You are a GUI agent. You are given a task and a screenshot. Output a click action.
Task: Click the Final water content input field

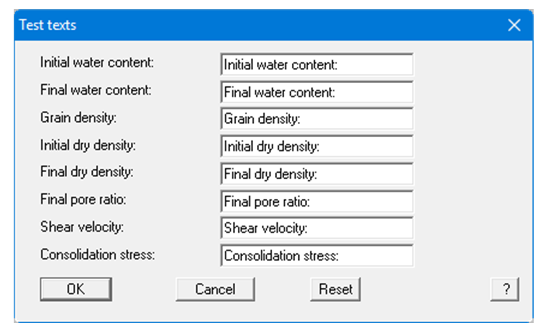tap(318, 92)
